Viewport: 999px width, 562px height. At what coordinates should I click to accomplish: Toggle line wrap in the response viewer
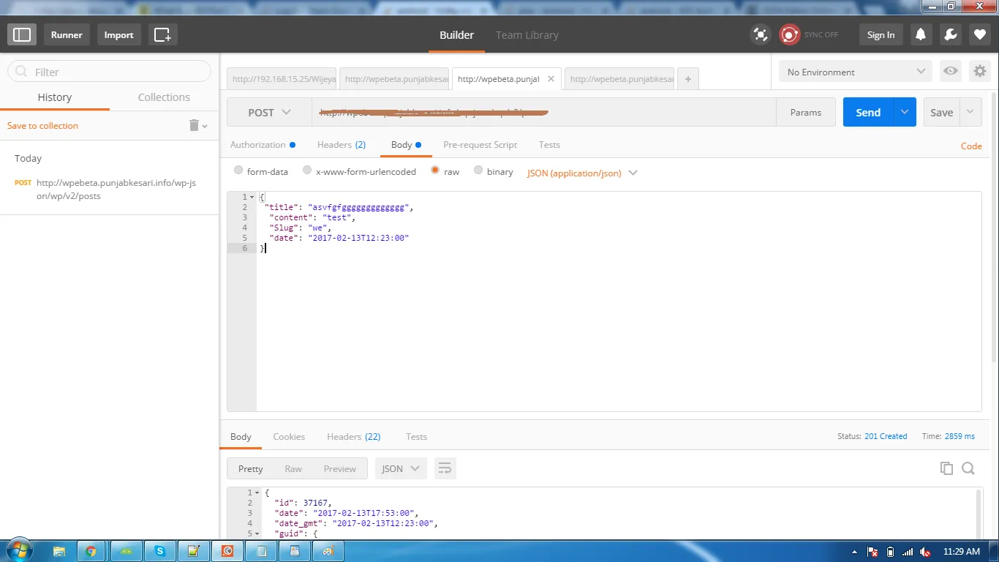[445, 468]
